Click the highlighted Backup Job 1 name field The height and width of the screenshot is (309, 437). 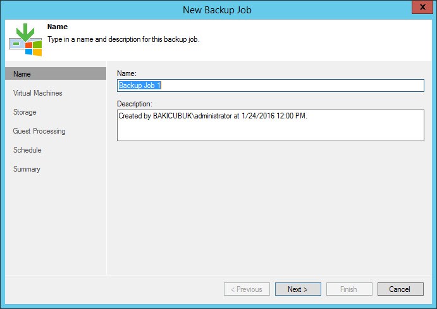tap(270, 85)
